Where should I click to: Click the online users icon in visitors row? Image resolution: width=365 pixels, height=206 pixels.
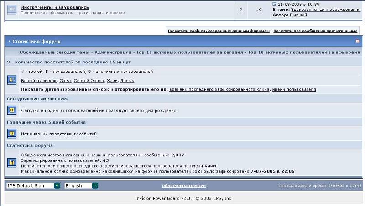click(12, 80)
